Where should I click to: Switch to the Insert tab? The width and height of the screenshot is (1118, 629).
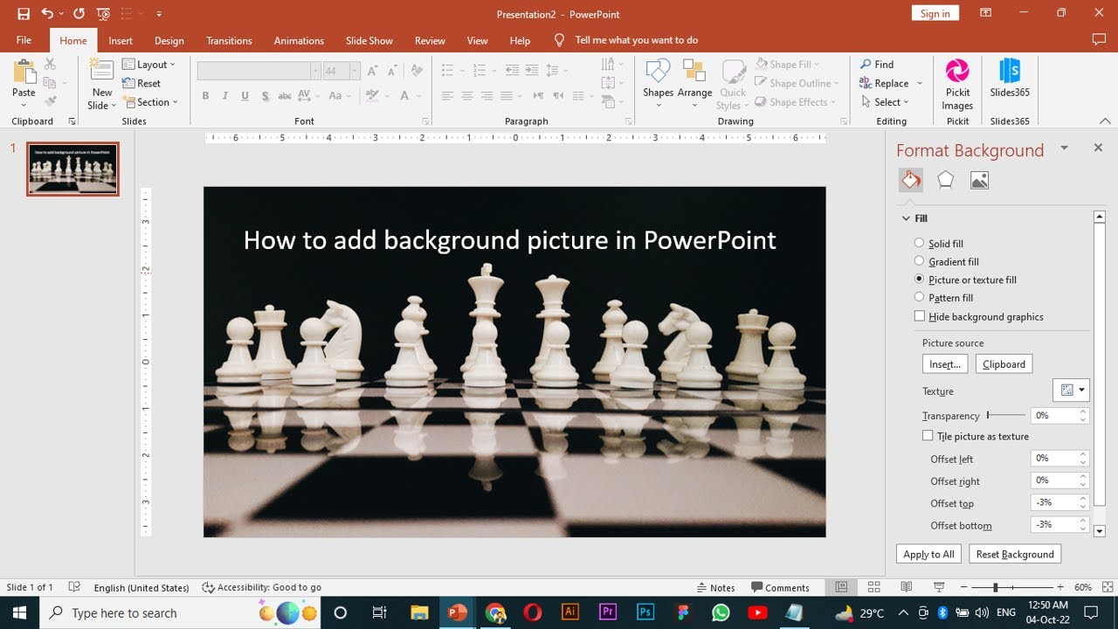[x=121, y=40]
